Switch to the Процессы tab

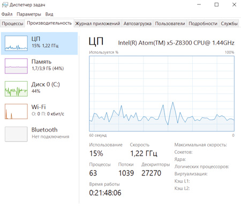pyautogui.click(x=12, y=24)
